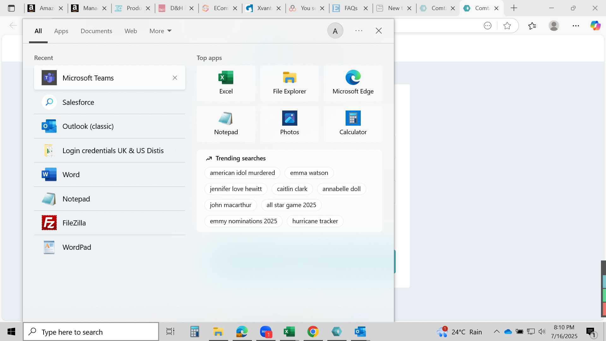Close the search panel
The image size is (606, 341).
[379, 31]
